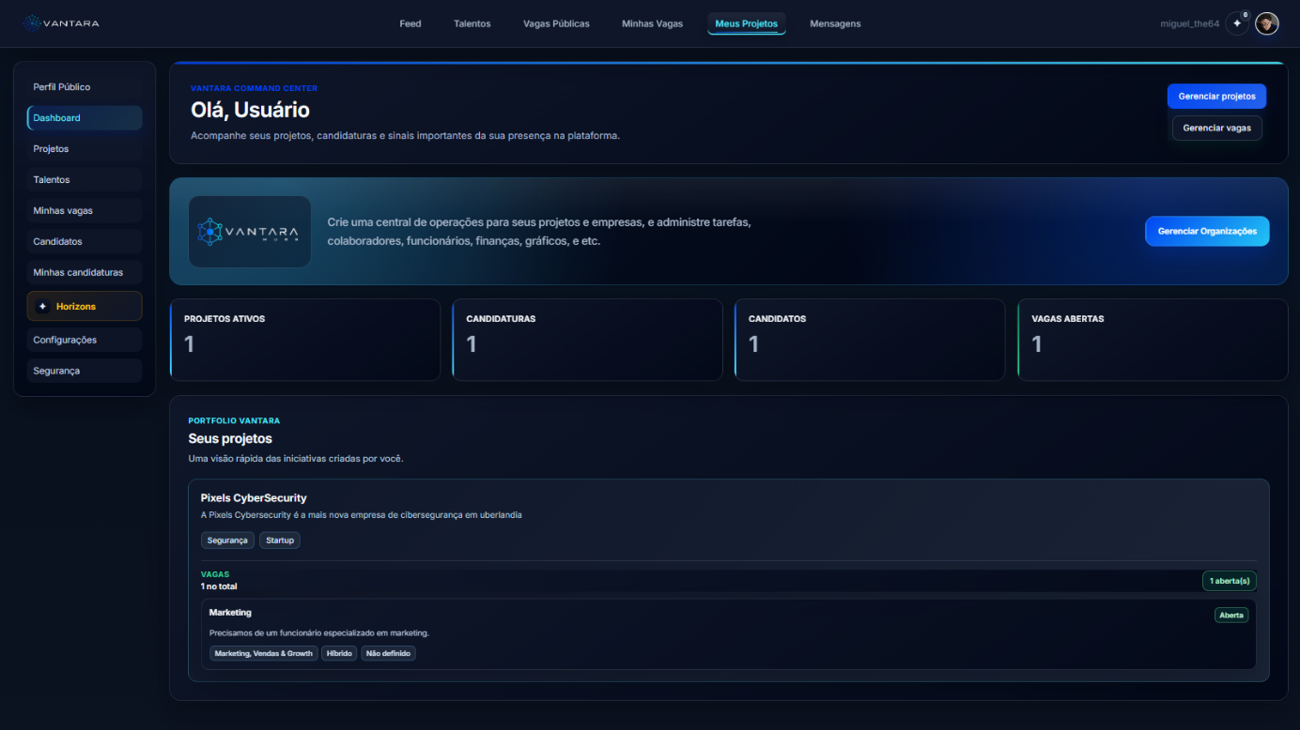The width and height of the screenshot is (1300, 730).
Task: Open the Pixels CyberSecurity project title
Action: 254,498
